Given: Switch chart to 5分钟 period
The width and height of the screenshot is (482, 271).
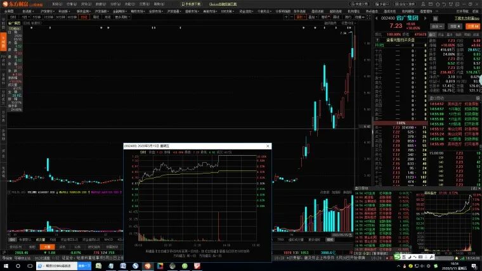Looking at the screenshot, I should (37, 17).
